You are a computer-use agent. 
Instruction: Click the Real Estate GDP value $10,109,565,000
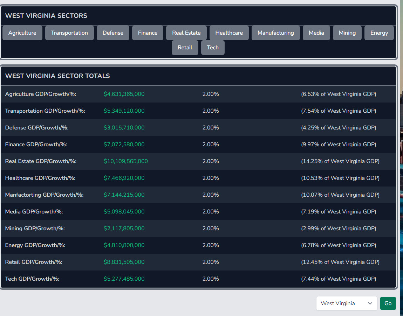coord(126,161)
